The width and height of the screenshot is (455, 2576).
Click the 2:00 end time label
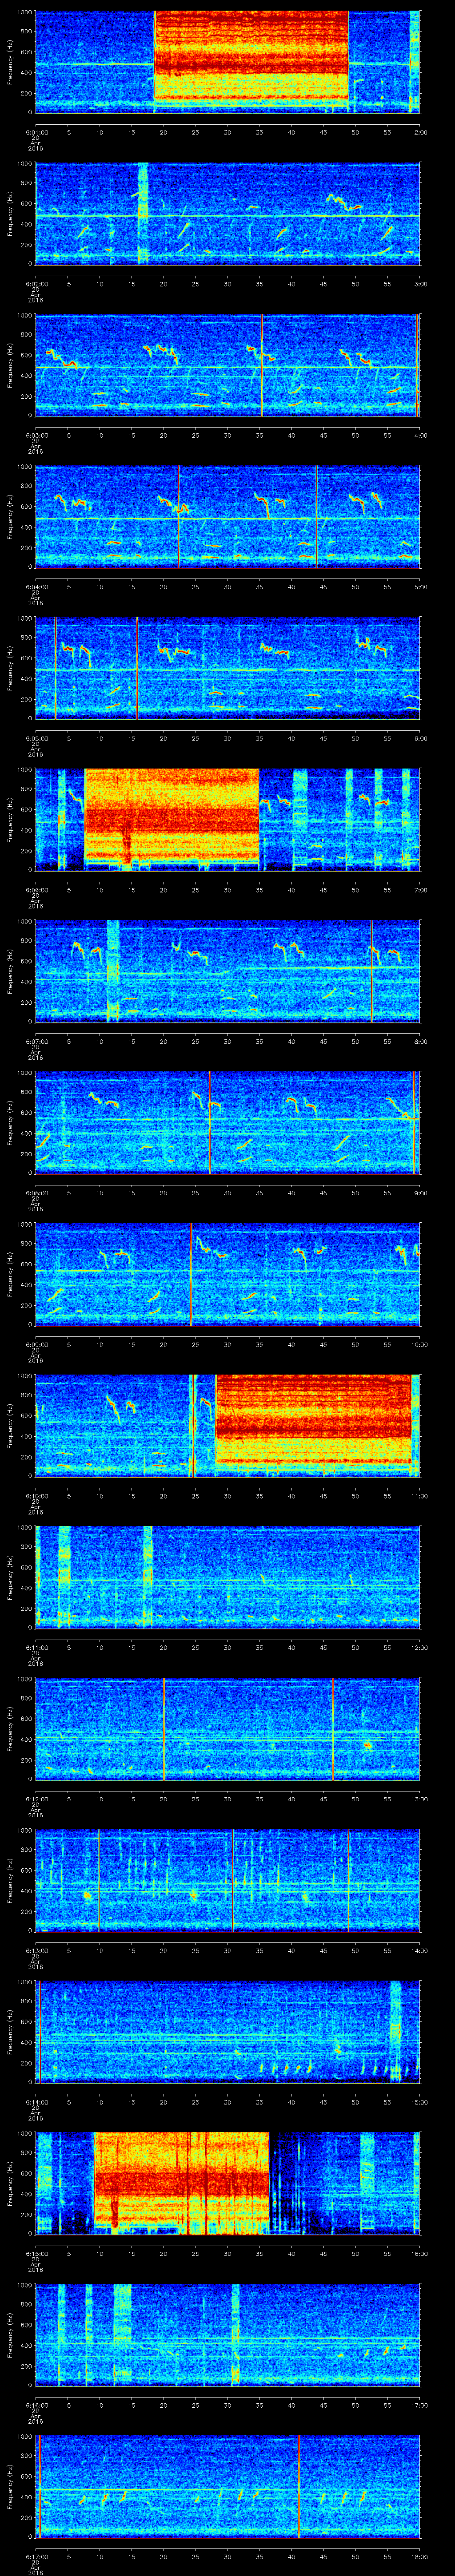(x=420, y=131)
